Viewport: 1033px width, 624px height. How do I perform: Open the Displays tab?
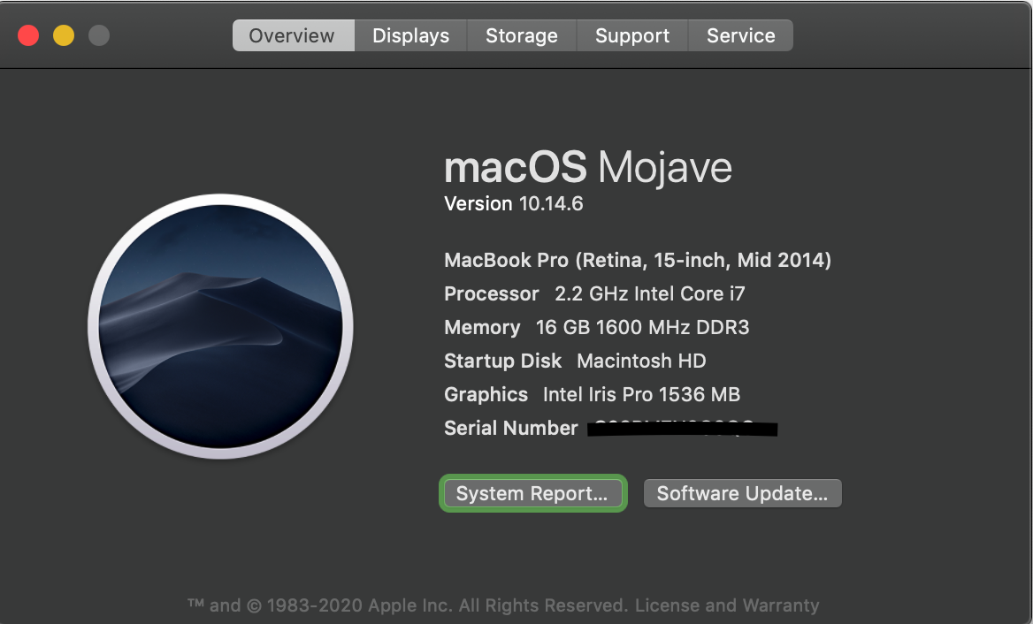[x=411, y=35]
